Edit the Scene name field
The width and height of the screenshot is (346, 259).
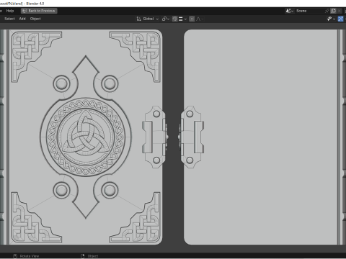pos(309,11)
